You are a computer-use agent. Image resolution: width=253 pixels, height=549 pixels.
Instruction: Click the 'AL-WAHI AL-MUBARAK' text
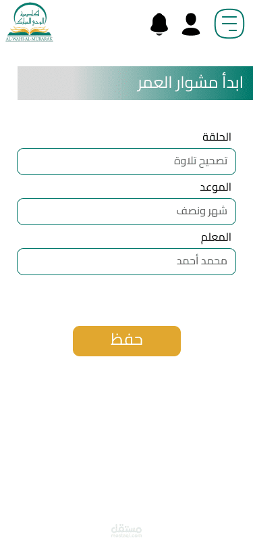click(x=30, y=40)
